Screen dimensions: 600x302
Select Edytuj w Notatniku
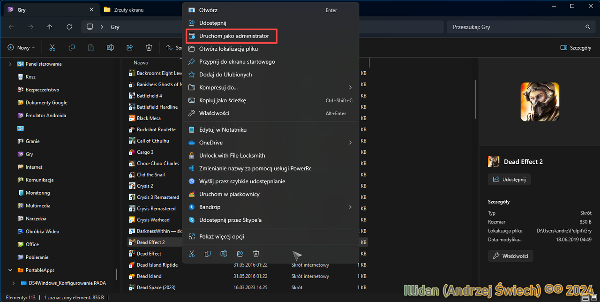pyautogui.click(x=270, y=129)
